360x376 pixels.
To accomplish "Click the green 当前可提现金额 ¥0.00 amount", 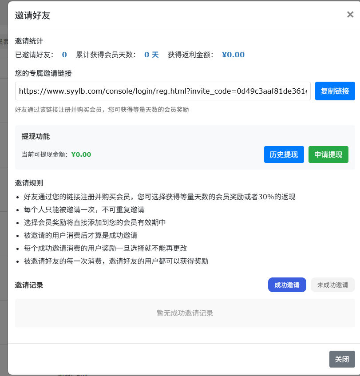I will click(x=81, y=154).
